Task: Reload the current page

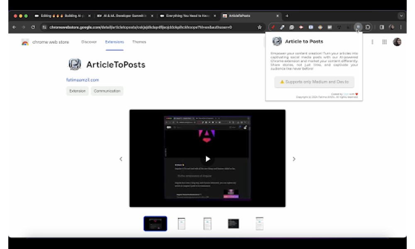Action: click(x=33, y=27)
